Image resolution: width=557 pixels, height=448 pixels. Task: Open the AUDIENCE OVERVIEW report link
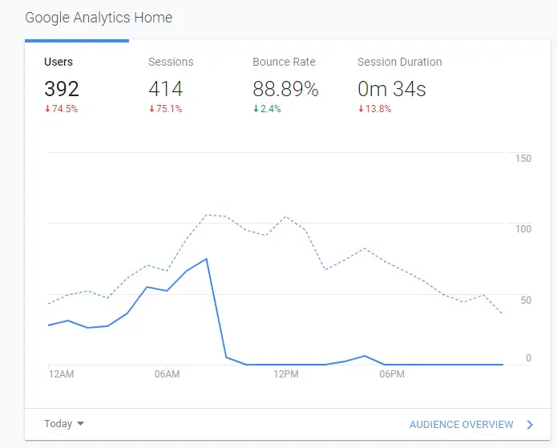[461, 425]
